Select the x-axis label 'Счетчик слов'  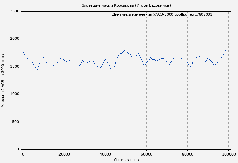tap(126, 159)
